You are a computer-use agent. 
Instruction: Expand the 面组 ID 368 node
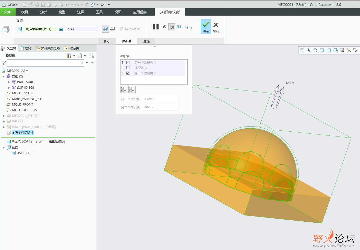(x=9, y=88)
